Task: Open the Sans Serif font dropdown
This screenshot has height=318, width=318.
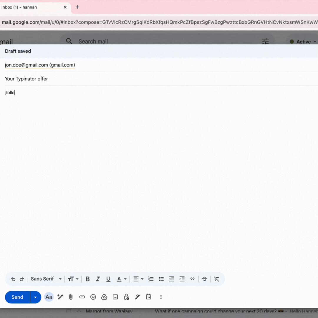Action: coord(46,279)
